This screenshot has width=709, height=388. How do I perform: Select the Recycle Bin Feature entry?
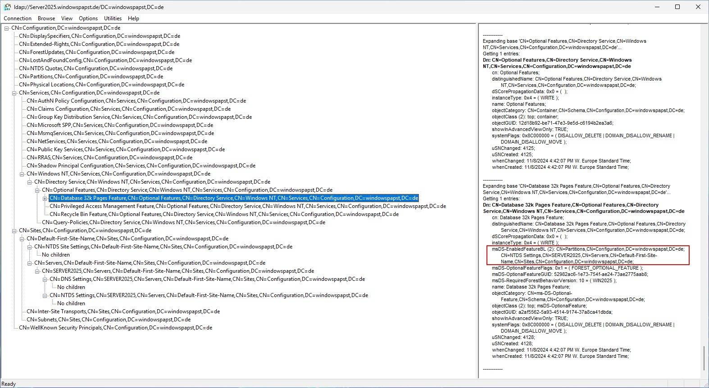pyautogui.click(x=224, y=214)
